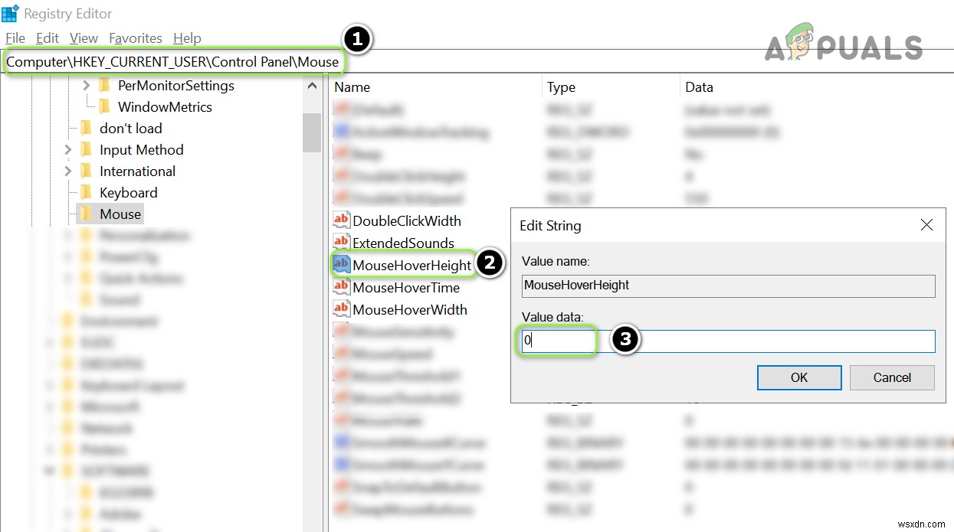Confirm Edit String with OK
This screenshot has height=532, width=954.
pyautogui.click(x=799, y=377)
